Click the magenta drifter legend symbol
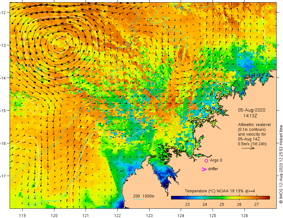 pos(204,169)
